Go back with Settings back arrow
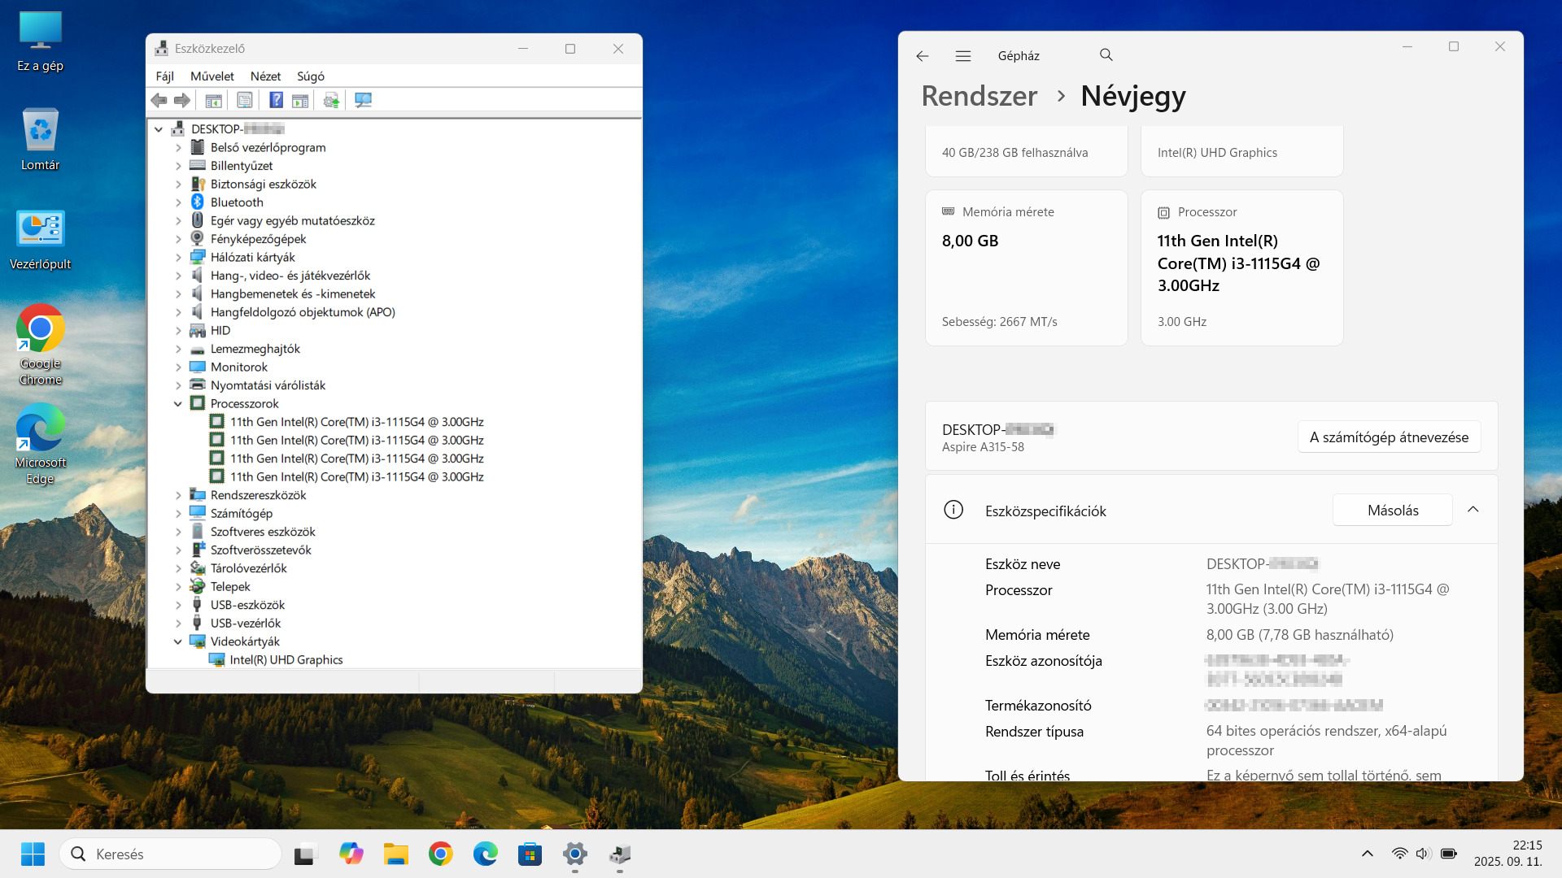The image size is (1562, 878). pos(922,56)
